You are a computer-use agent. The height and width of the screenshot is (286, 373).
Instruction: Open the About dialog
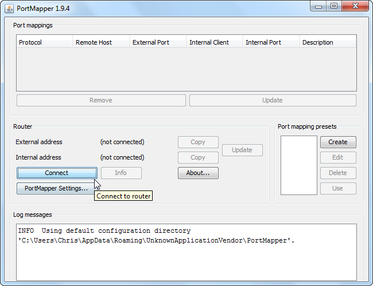pyautogui.click(x=198, y=173)
